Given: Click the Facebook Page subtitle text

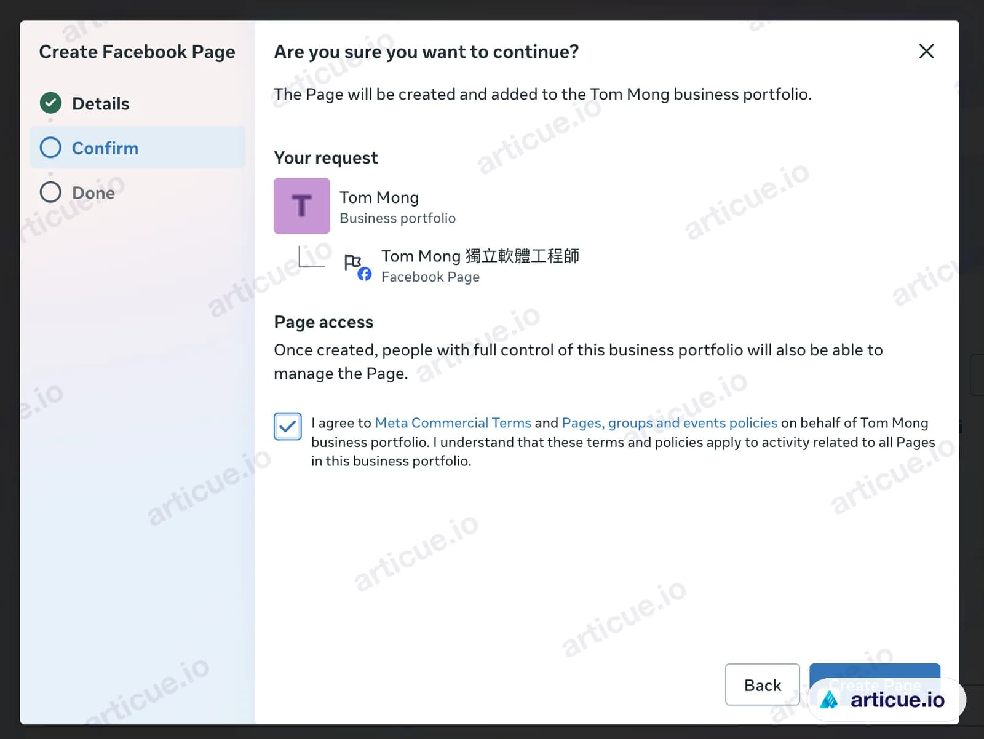Looking at the screenshot, I should pyautogui.click(x=430, y=277).
